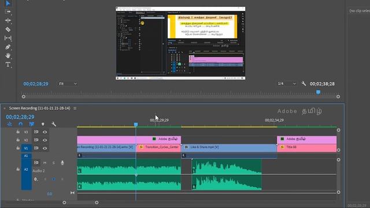Open Program Monitor wrench settings
The width and height of the screenshot is (370, 208).
click(x=304, y=83)
